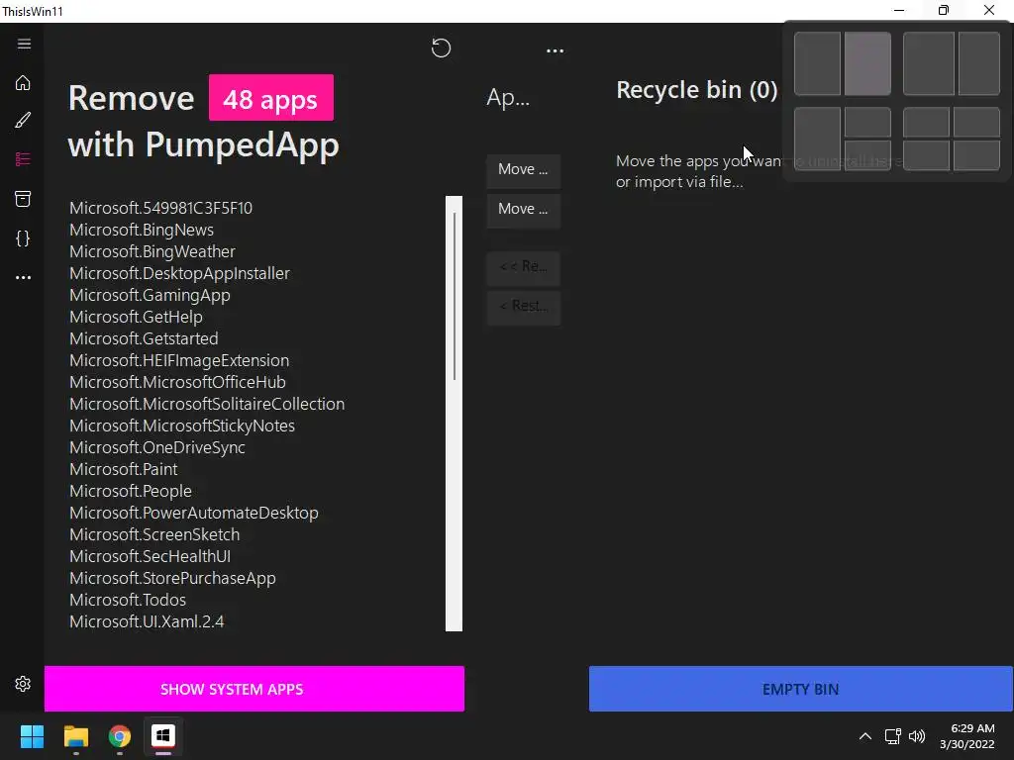Click the refresh icon at top
Viewport: 1014px width, 760px height.
click(x=441, y=47)
